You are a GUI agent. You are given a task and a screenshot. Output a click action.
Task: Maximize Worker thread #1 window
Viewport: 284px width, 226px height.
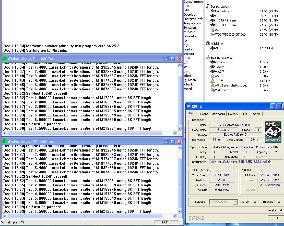coord(173,59)
